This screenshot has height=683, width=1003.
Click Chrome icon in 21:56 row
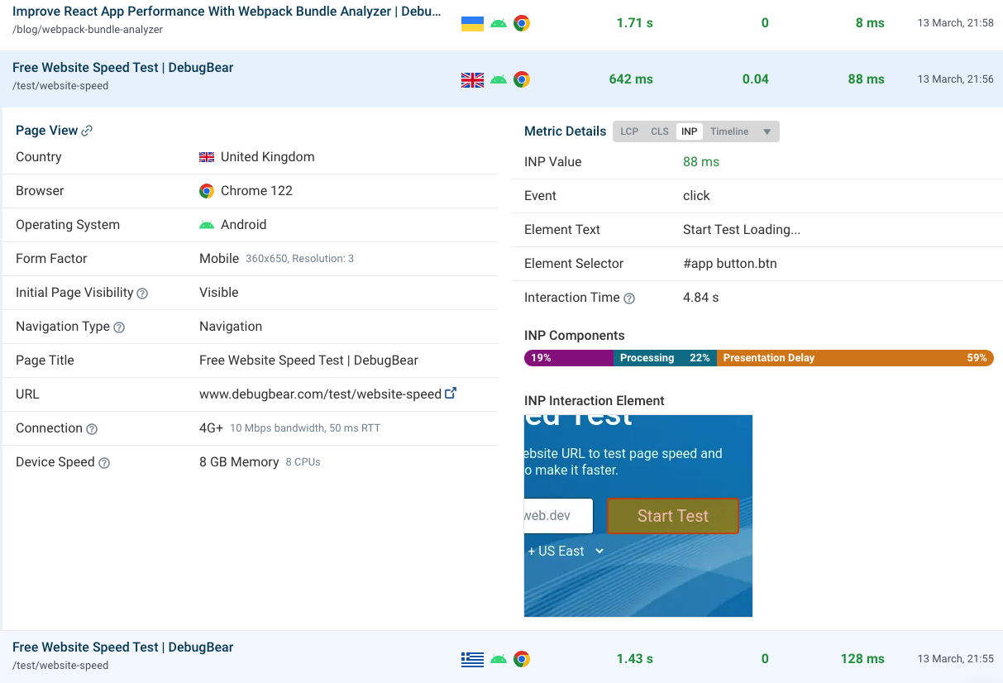click(521, 79)
